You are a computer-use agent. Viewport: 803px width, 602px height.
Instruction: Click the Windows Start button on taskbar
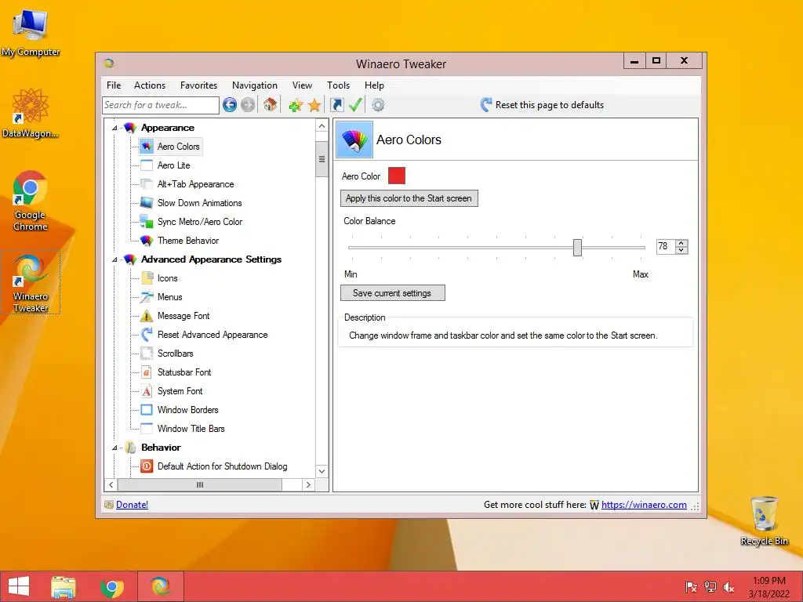(19, 586)
